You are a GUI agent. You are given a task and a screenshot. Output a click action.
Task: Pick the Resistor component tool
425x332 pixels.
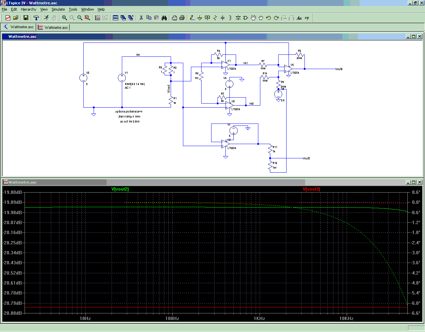(x=215, y=18)
